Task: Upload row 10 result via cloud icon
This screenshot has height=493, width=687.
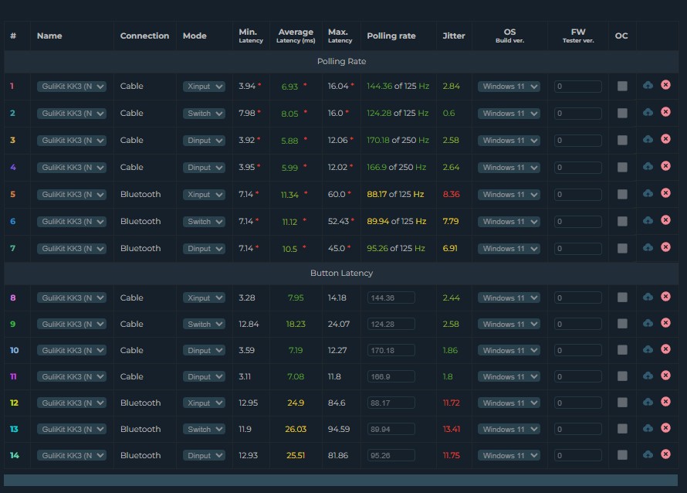Action: point(648,349)
